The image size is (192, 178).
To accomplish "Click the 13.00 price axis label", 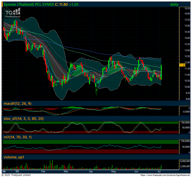I will tap(187, 50).
